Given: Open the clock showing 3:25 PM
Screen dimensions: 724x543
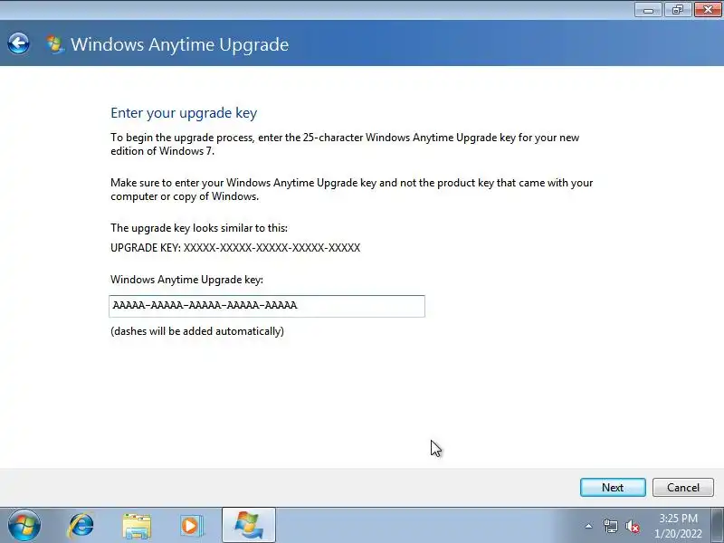Looking at the screenshot, I should 678,526.
